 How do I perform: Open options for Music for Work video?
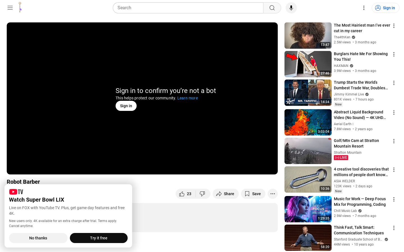394,199
